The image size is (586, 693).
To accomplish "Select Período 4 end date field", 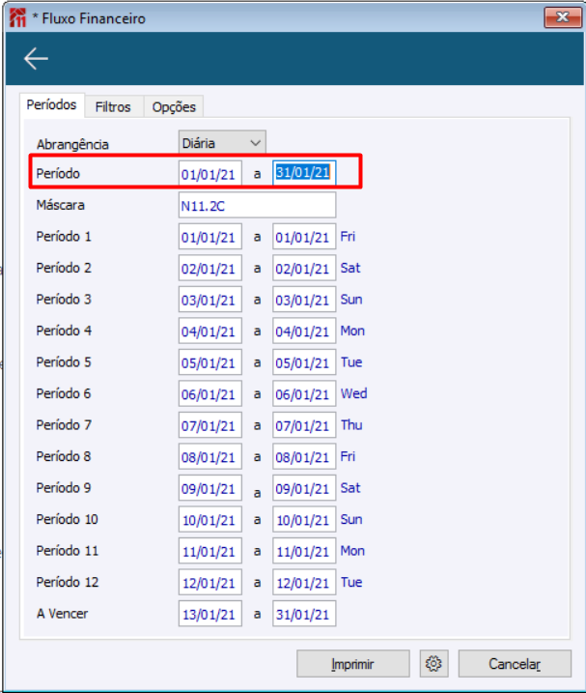I will click(304, 331).
